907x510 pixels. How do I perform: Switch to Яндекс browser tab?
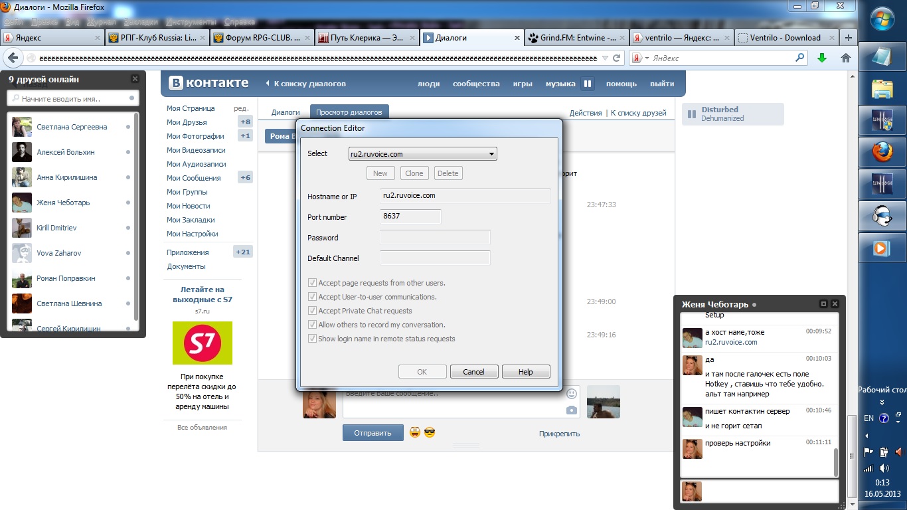pos(54,38)
